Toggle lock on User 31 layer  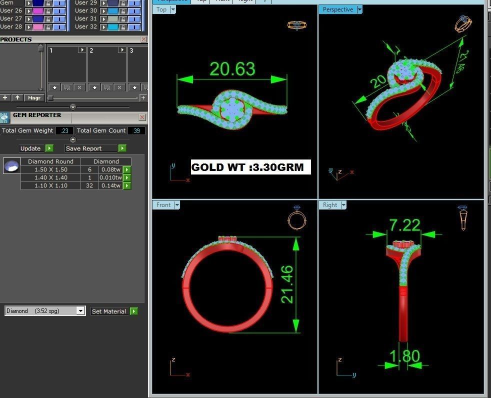(123, 19)
